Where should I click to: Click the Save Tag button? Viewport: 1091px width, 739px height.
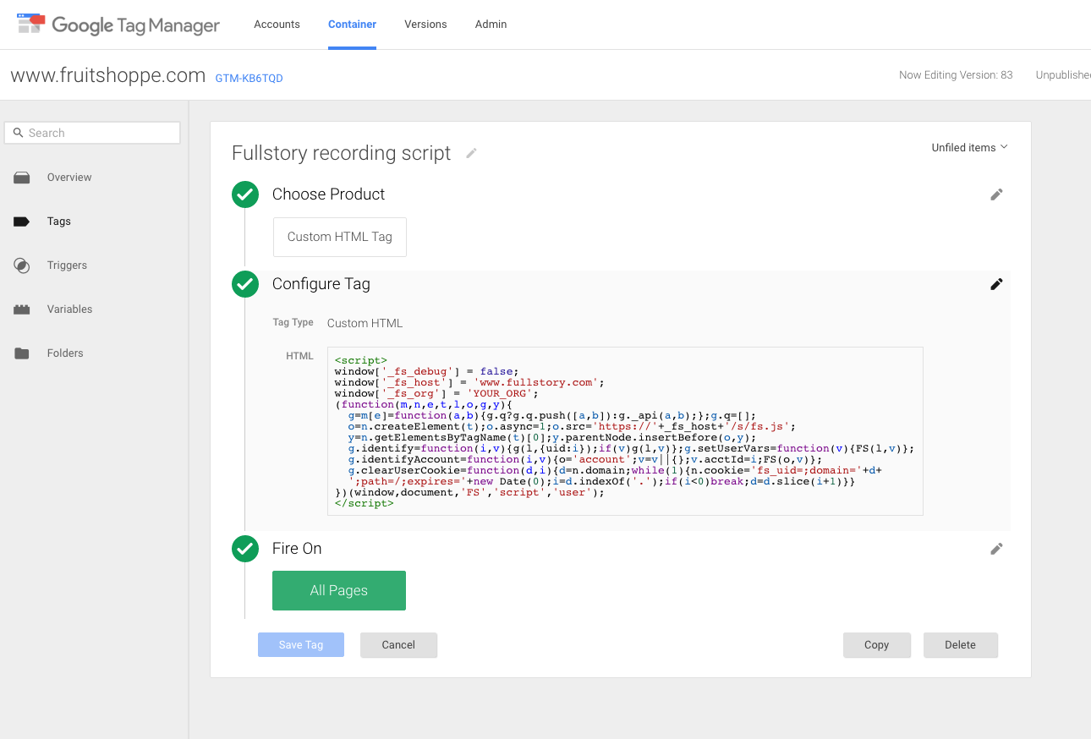point(301,645)
